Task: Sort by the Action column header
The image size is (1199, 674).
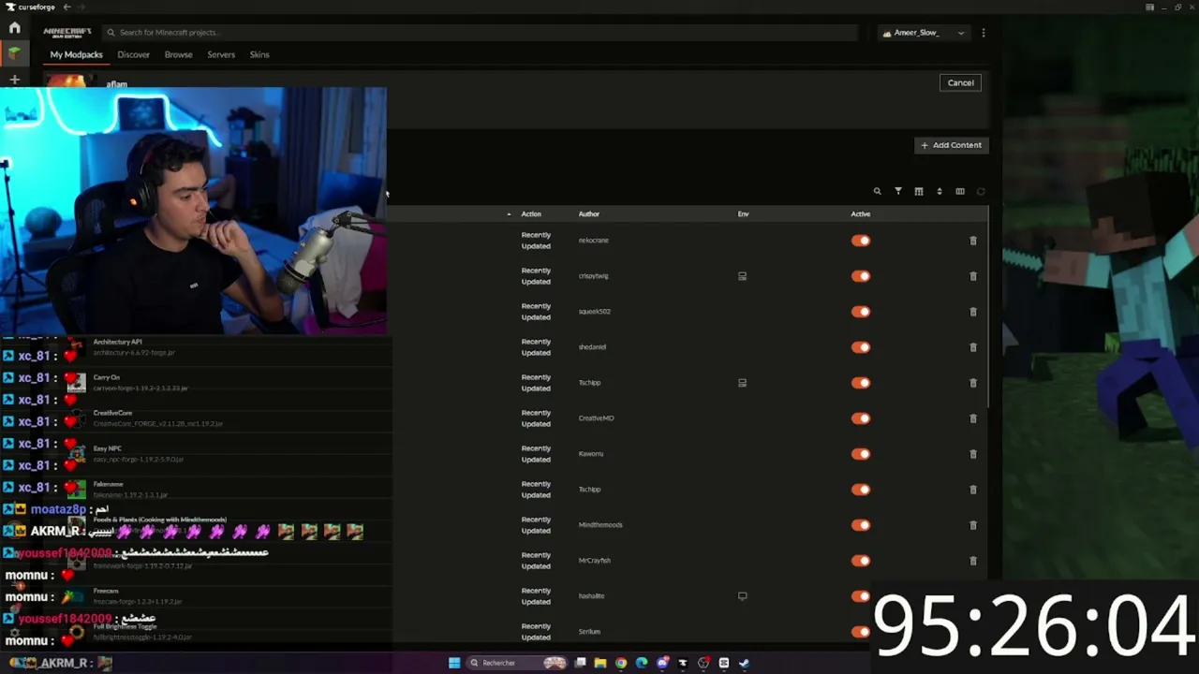Action: 531,214
